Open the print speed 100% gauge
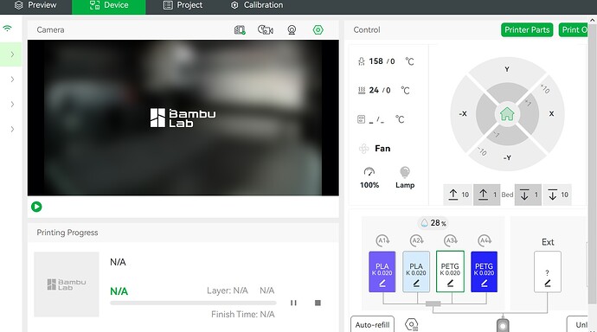This screenshot has width=597, height=332. pyautogui.click(x=369, y=177)
